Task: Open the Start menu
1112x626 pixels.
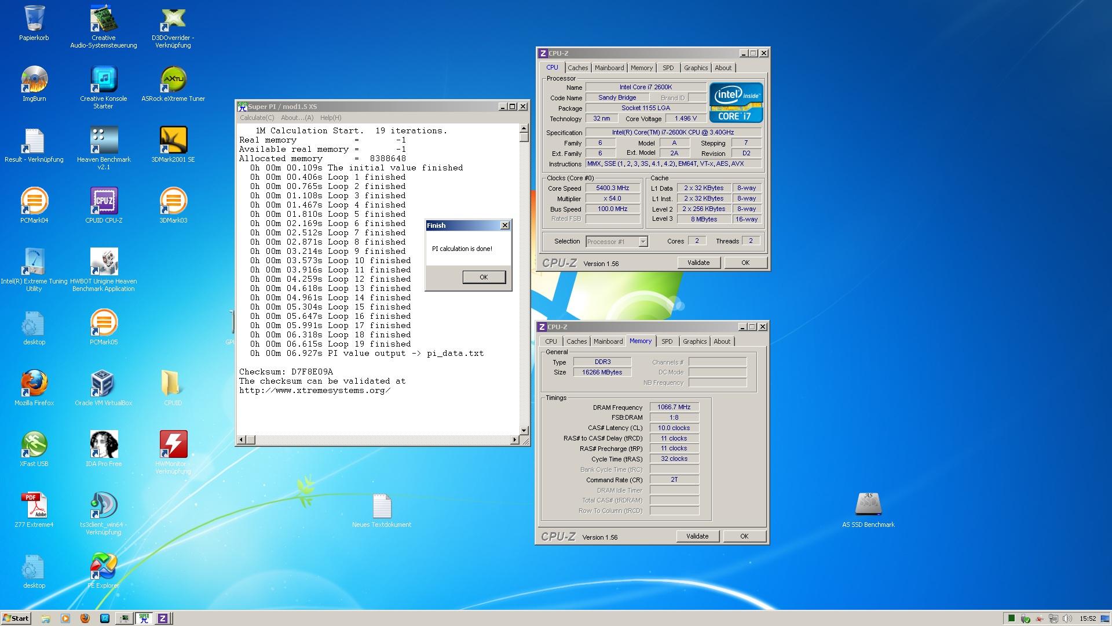Action: coord(16,618)
